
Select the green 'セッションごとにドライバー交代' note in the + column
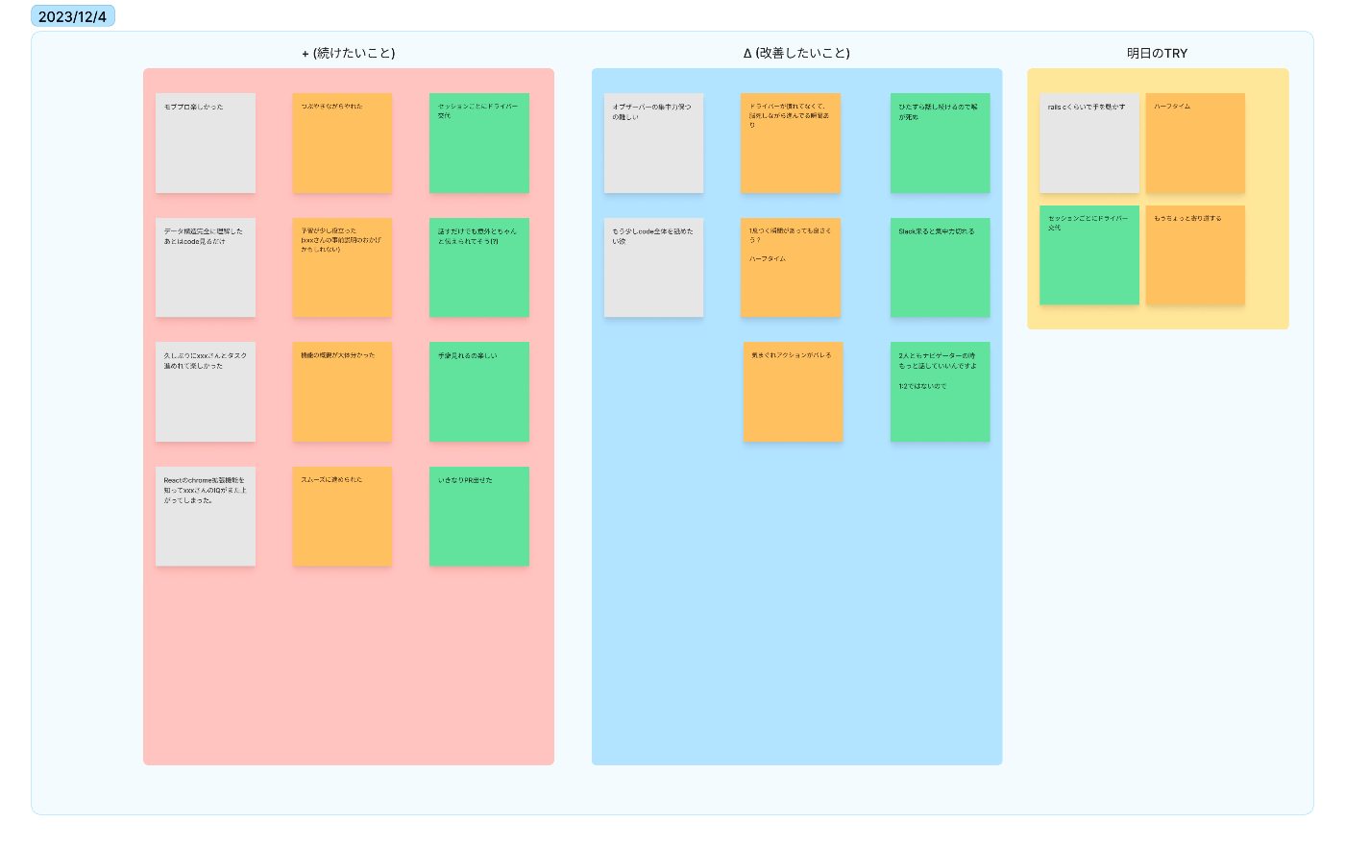point(479,143)
